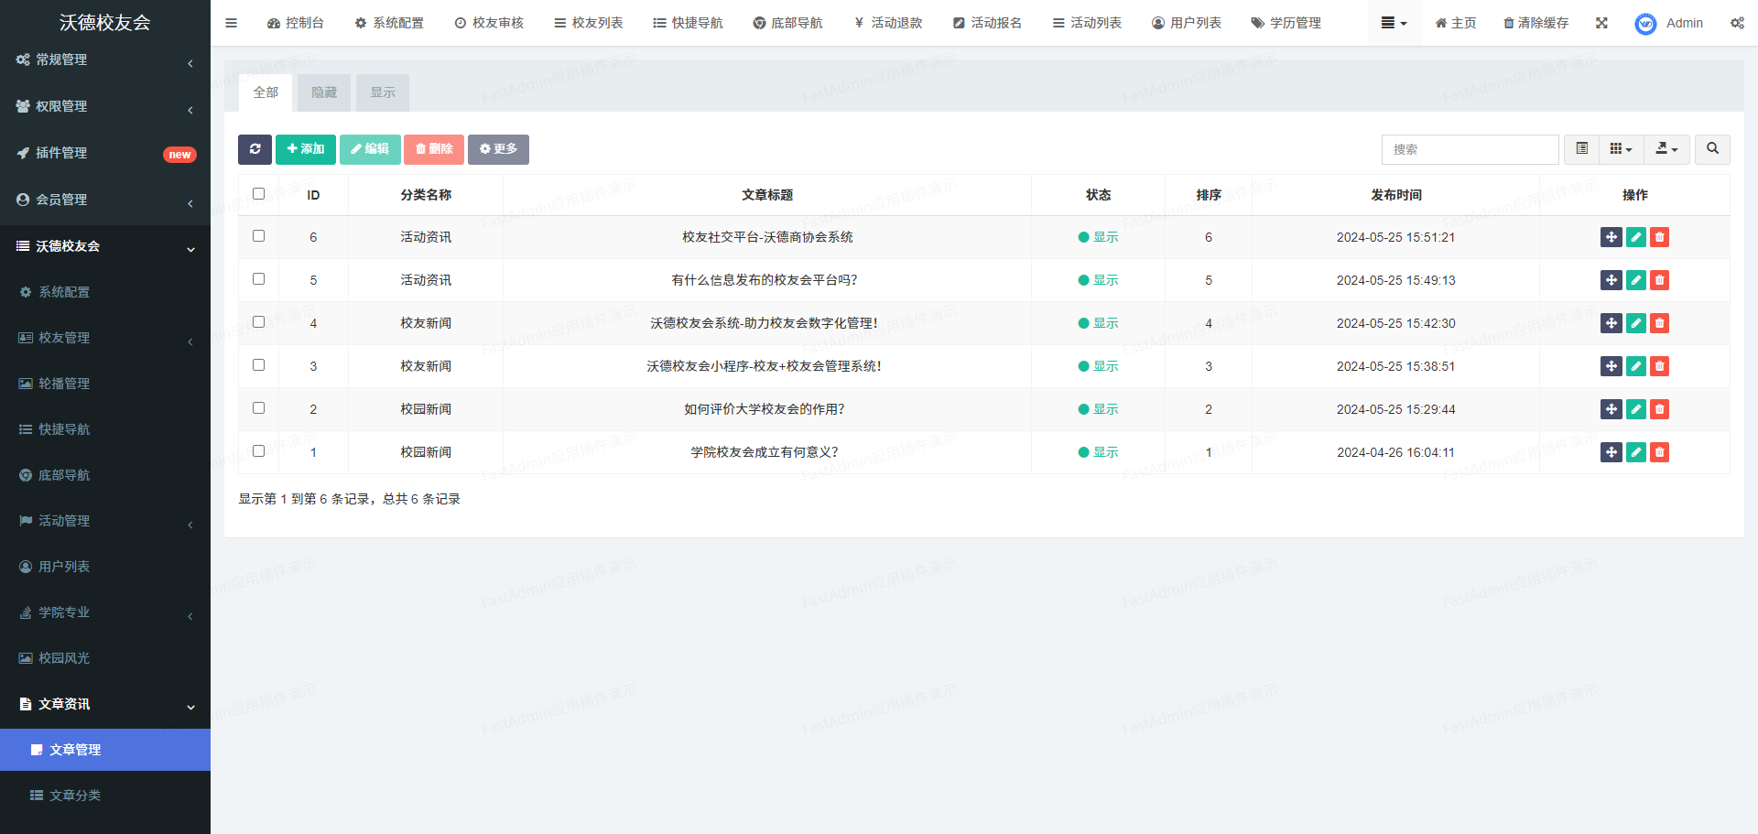Click the red 删除 toolbar button
The width and height of the screenshot is (1758, 834).
[x=434, y=149]
